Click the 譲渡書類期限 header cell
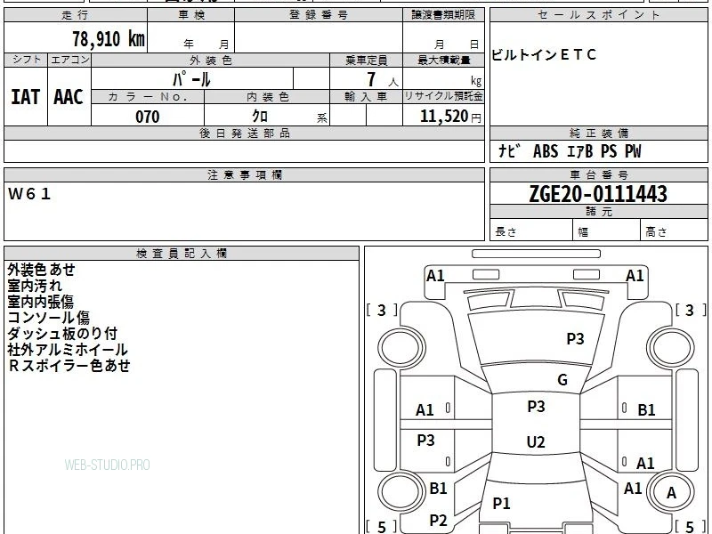712x534 pixels. [443, 15]
